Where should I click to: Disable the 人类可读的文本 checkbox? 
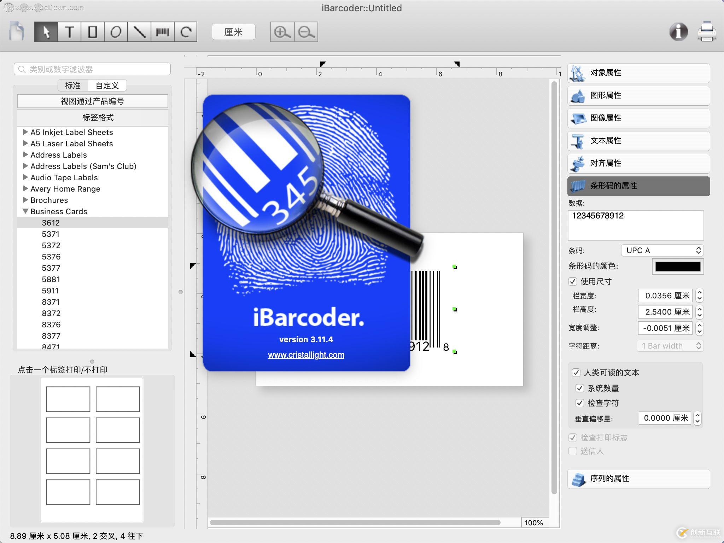(x=577, y=373)
